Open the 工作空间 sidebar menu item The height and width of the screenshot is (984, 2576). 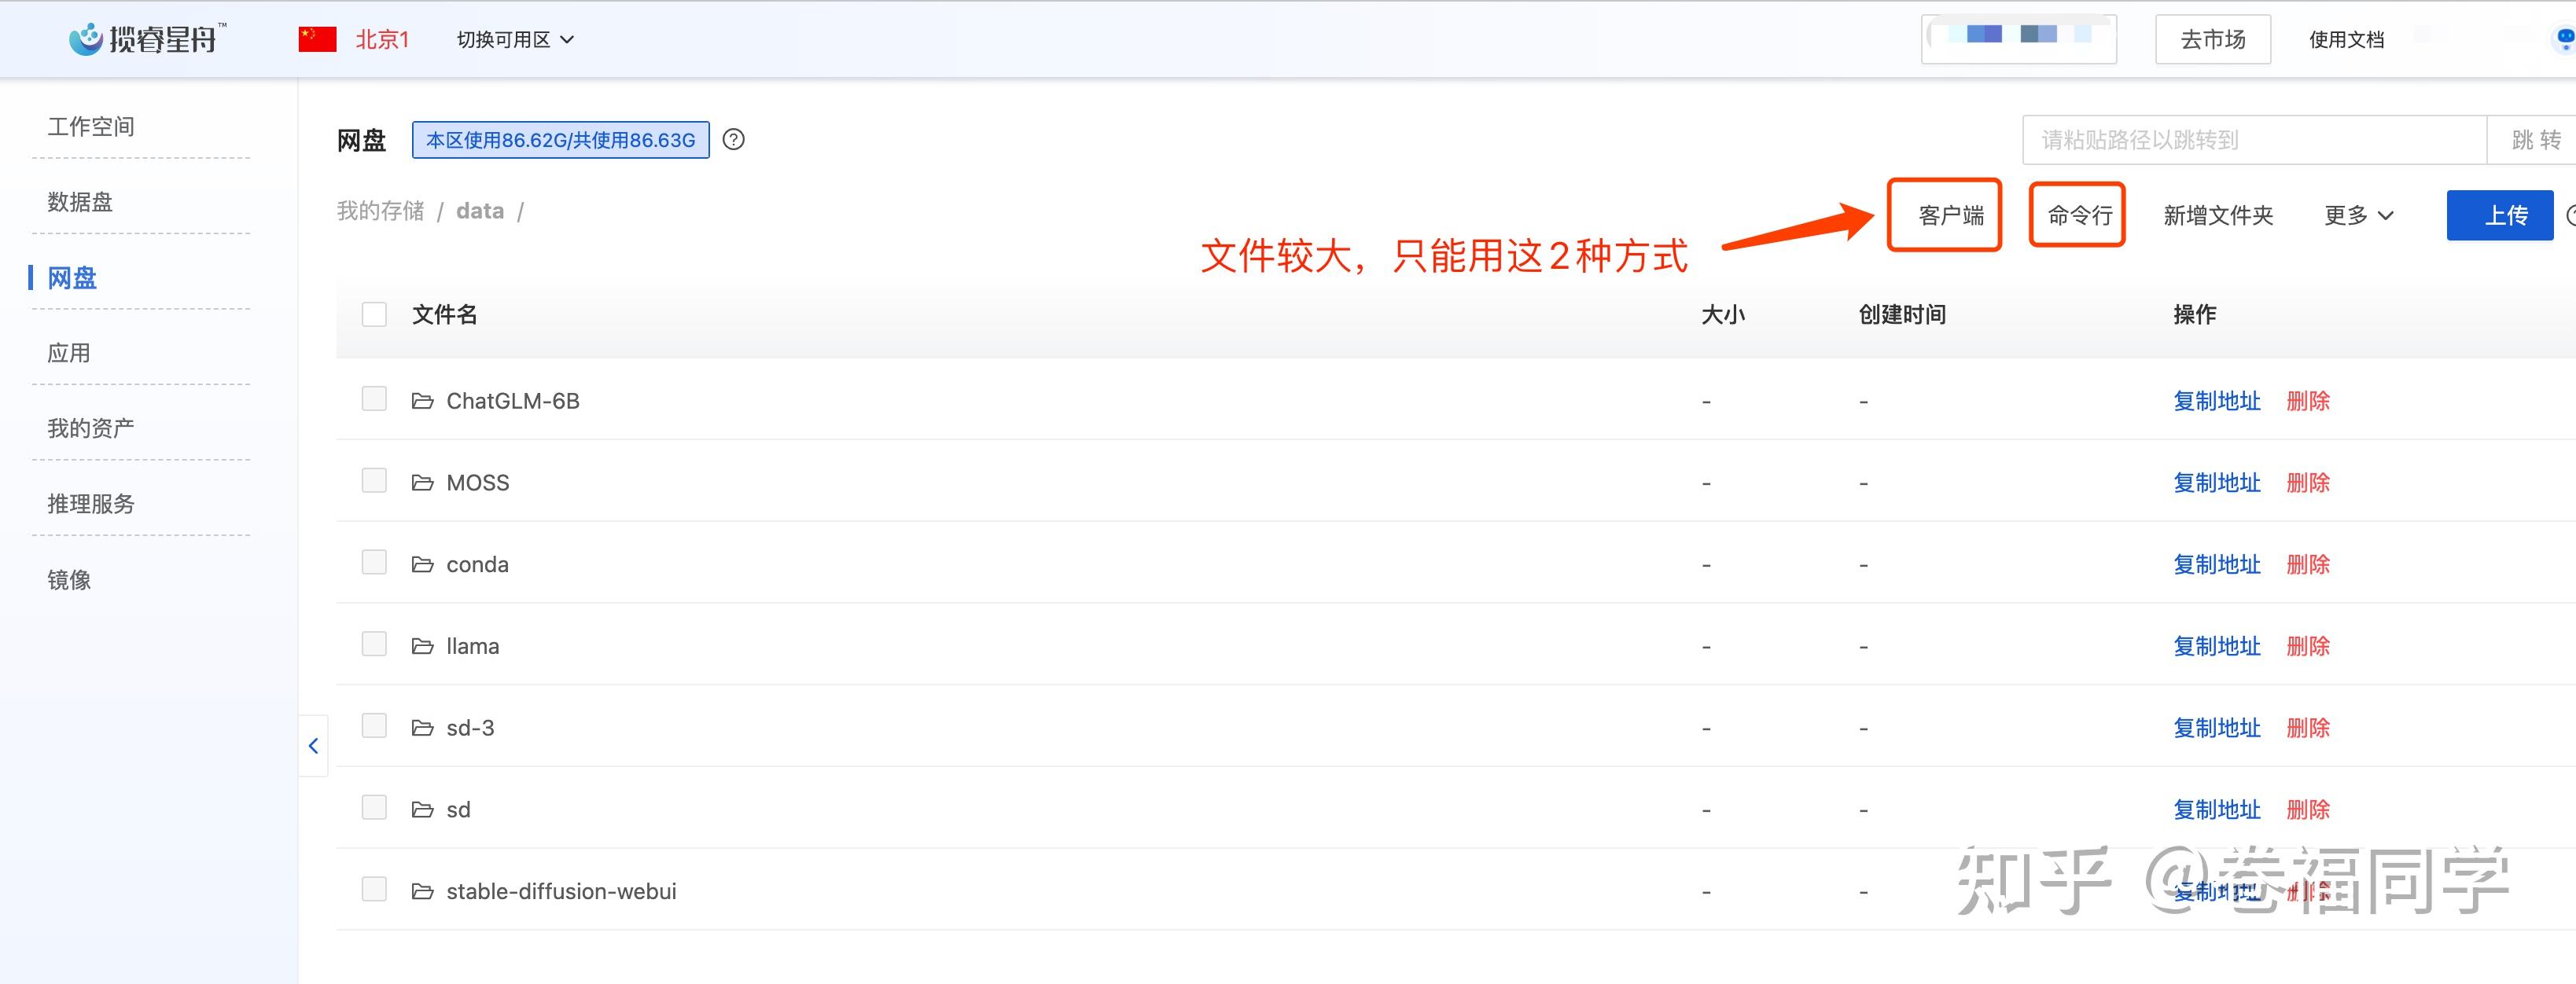click(91, 127)
